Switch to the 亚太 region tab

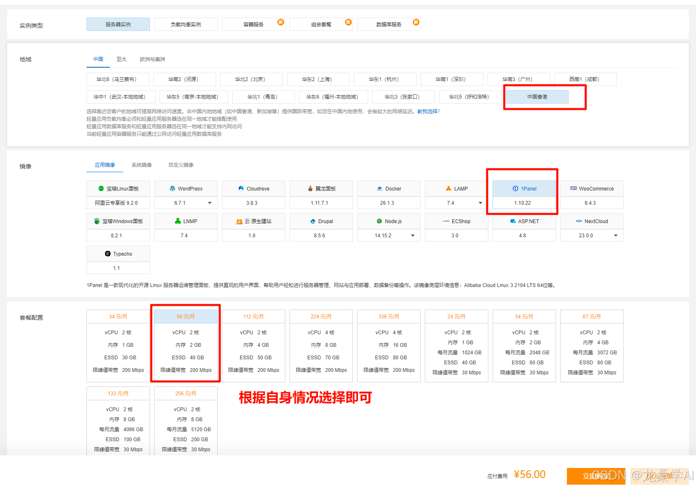tap(122, 59)
